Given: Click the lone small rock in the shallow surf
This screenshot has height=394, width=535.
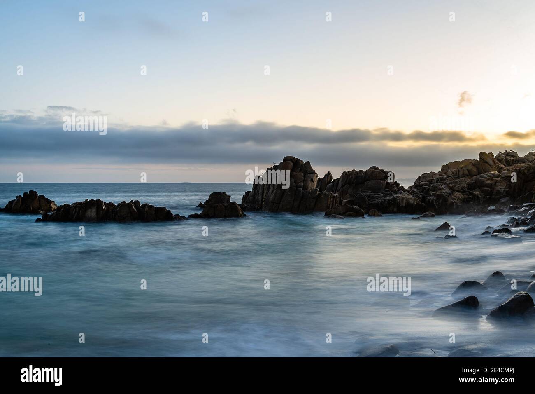Looking at the screenshot, I should (443, 226).
